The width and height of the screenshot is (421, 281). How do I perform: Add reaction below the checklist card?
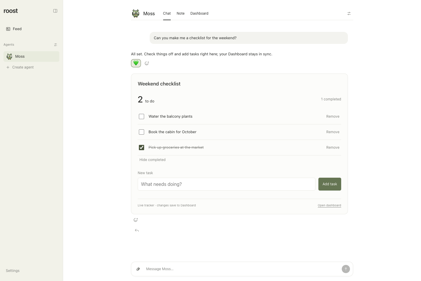[x=136, y=220]
